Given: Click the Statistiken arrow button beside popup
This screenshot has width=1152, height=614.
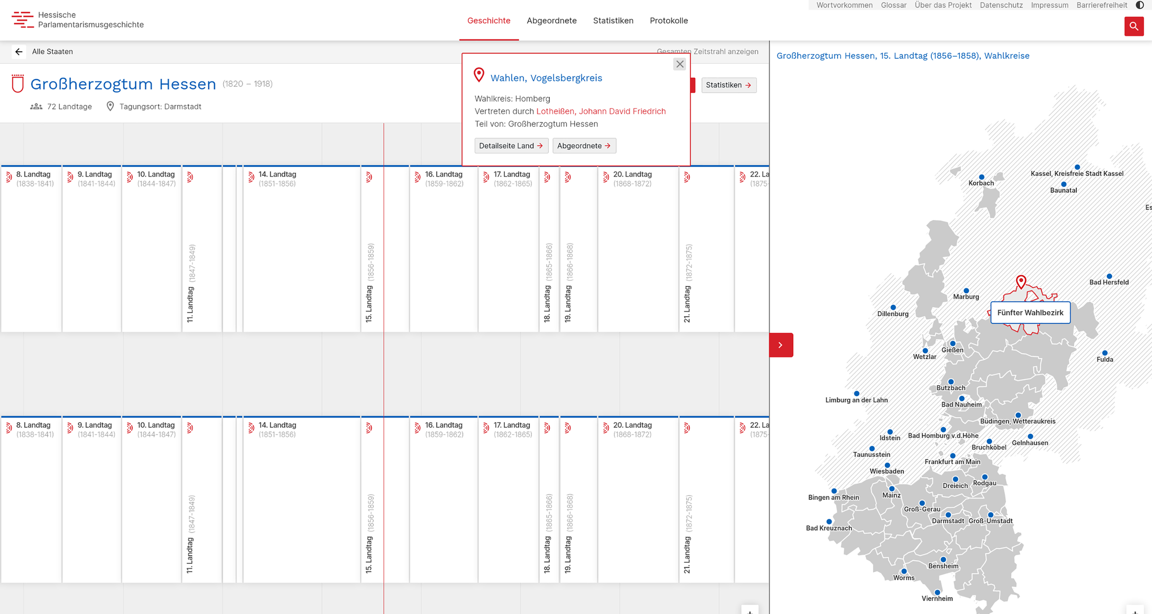Looking at the screenshot, I should 728,85.
